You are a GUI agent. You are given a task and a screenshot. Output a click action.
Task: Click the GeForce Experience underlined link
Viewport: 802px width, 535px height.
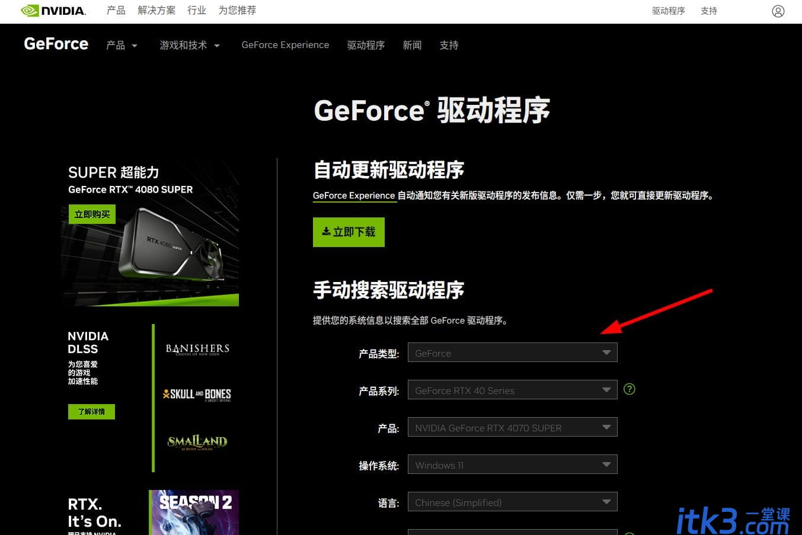pyautogui.click(x=354, y=196)
